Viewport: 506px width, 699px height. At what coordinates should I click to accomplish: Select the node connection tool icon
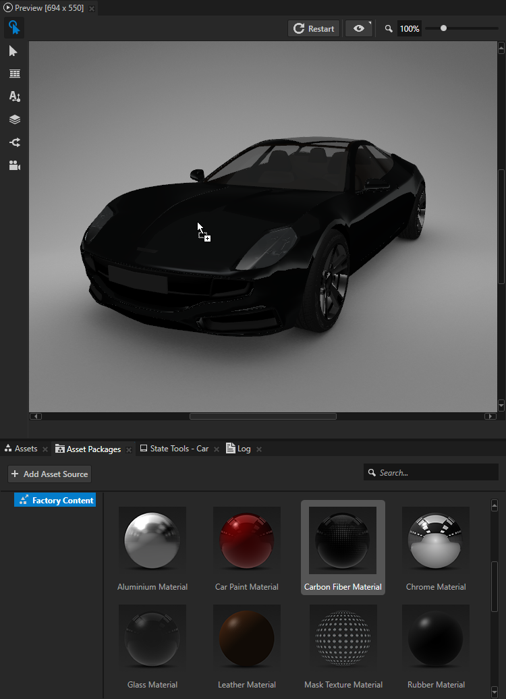(x=15, y=142)
